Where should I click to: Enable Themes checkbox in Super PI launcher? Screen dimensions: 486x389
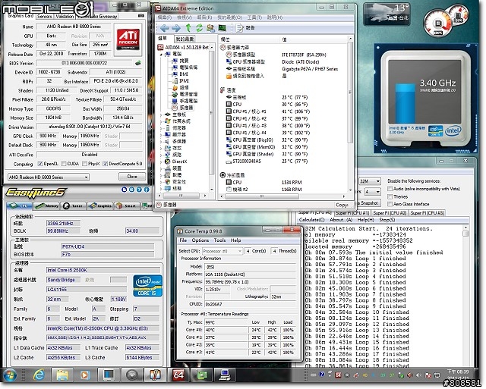pos(390,196)
